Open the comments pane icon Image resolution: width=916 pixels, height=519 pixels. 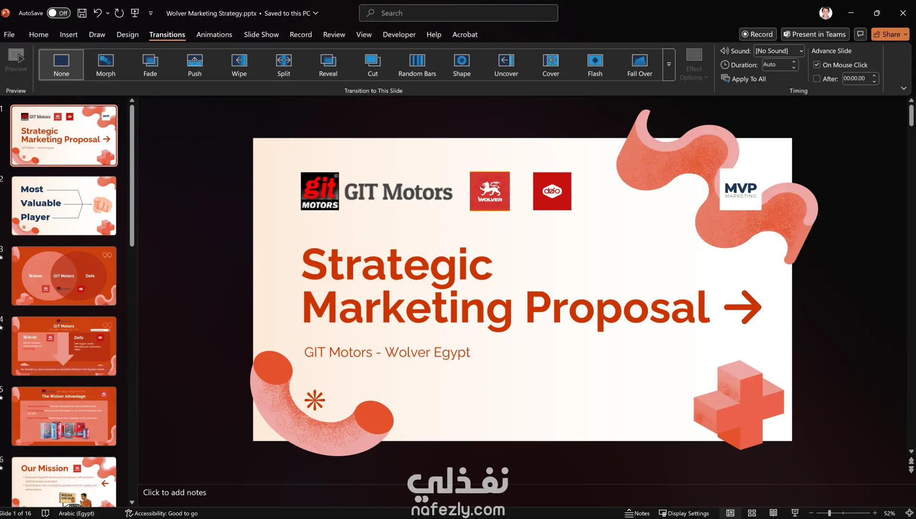pos(860,34)
